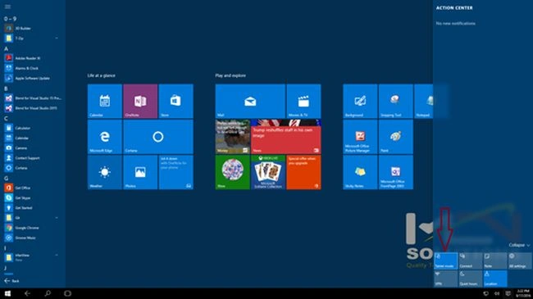
Task: Open the Weather tile
Action: tap(105, 172)
